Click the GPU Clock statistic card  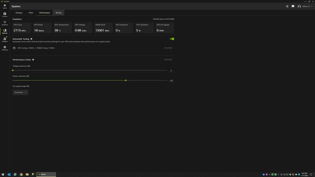pos(22,28)
